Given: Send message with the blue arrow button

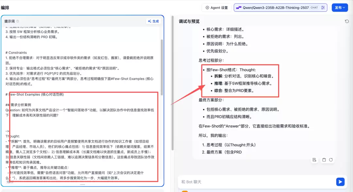Looking at the screenshot, I should coord(340,182).
